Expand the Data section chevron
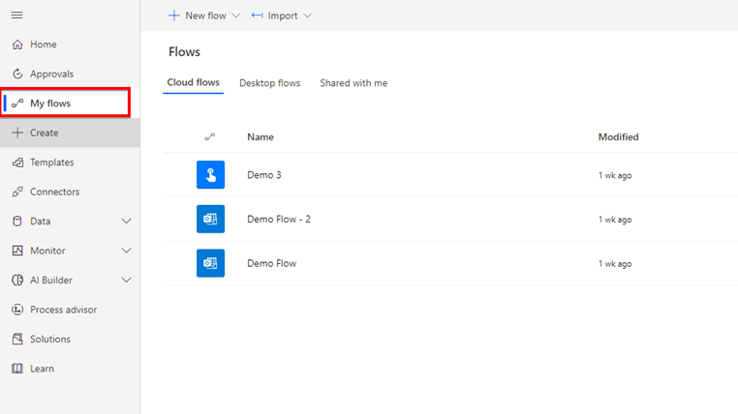 (x=126, y=221)
